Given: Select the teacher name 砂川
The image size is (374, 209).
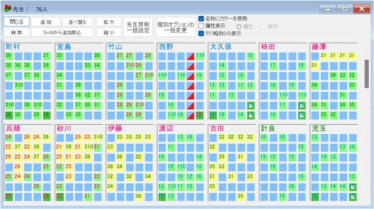Looking at the screenshot, I should click(64, 128).
